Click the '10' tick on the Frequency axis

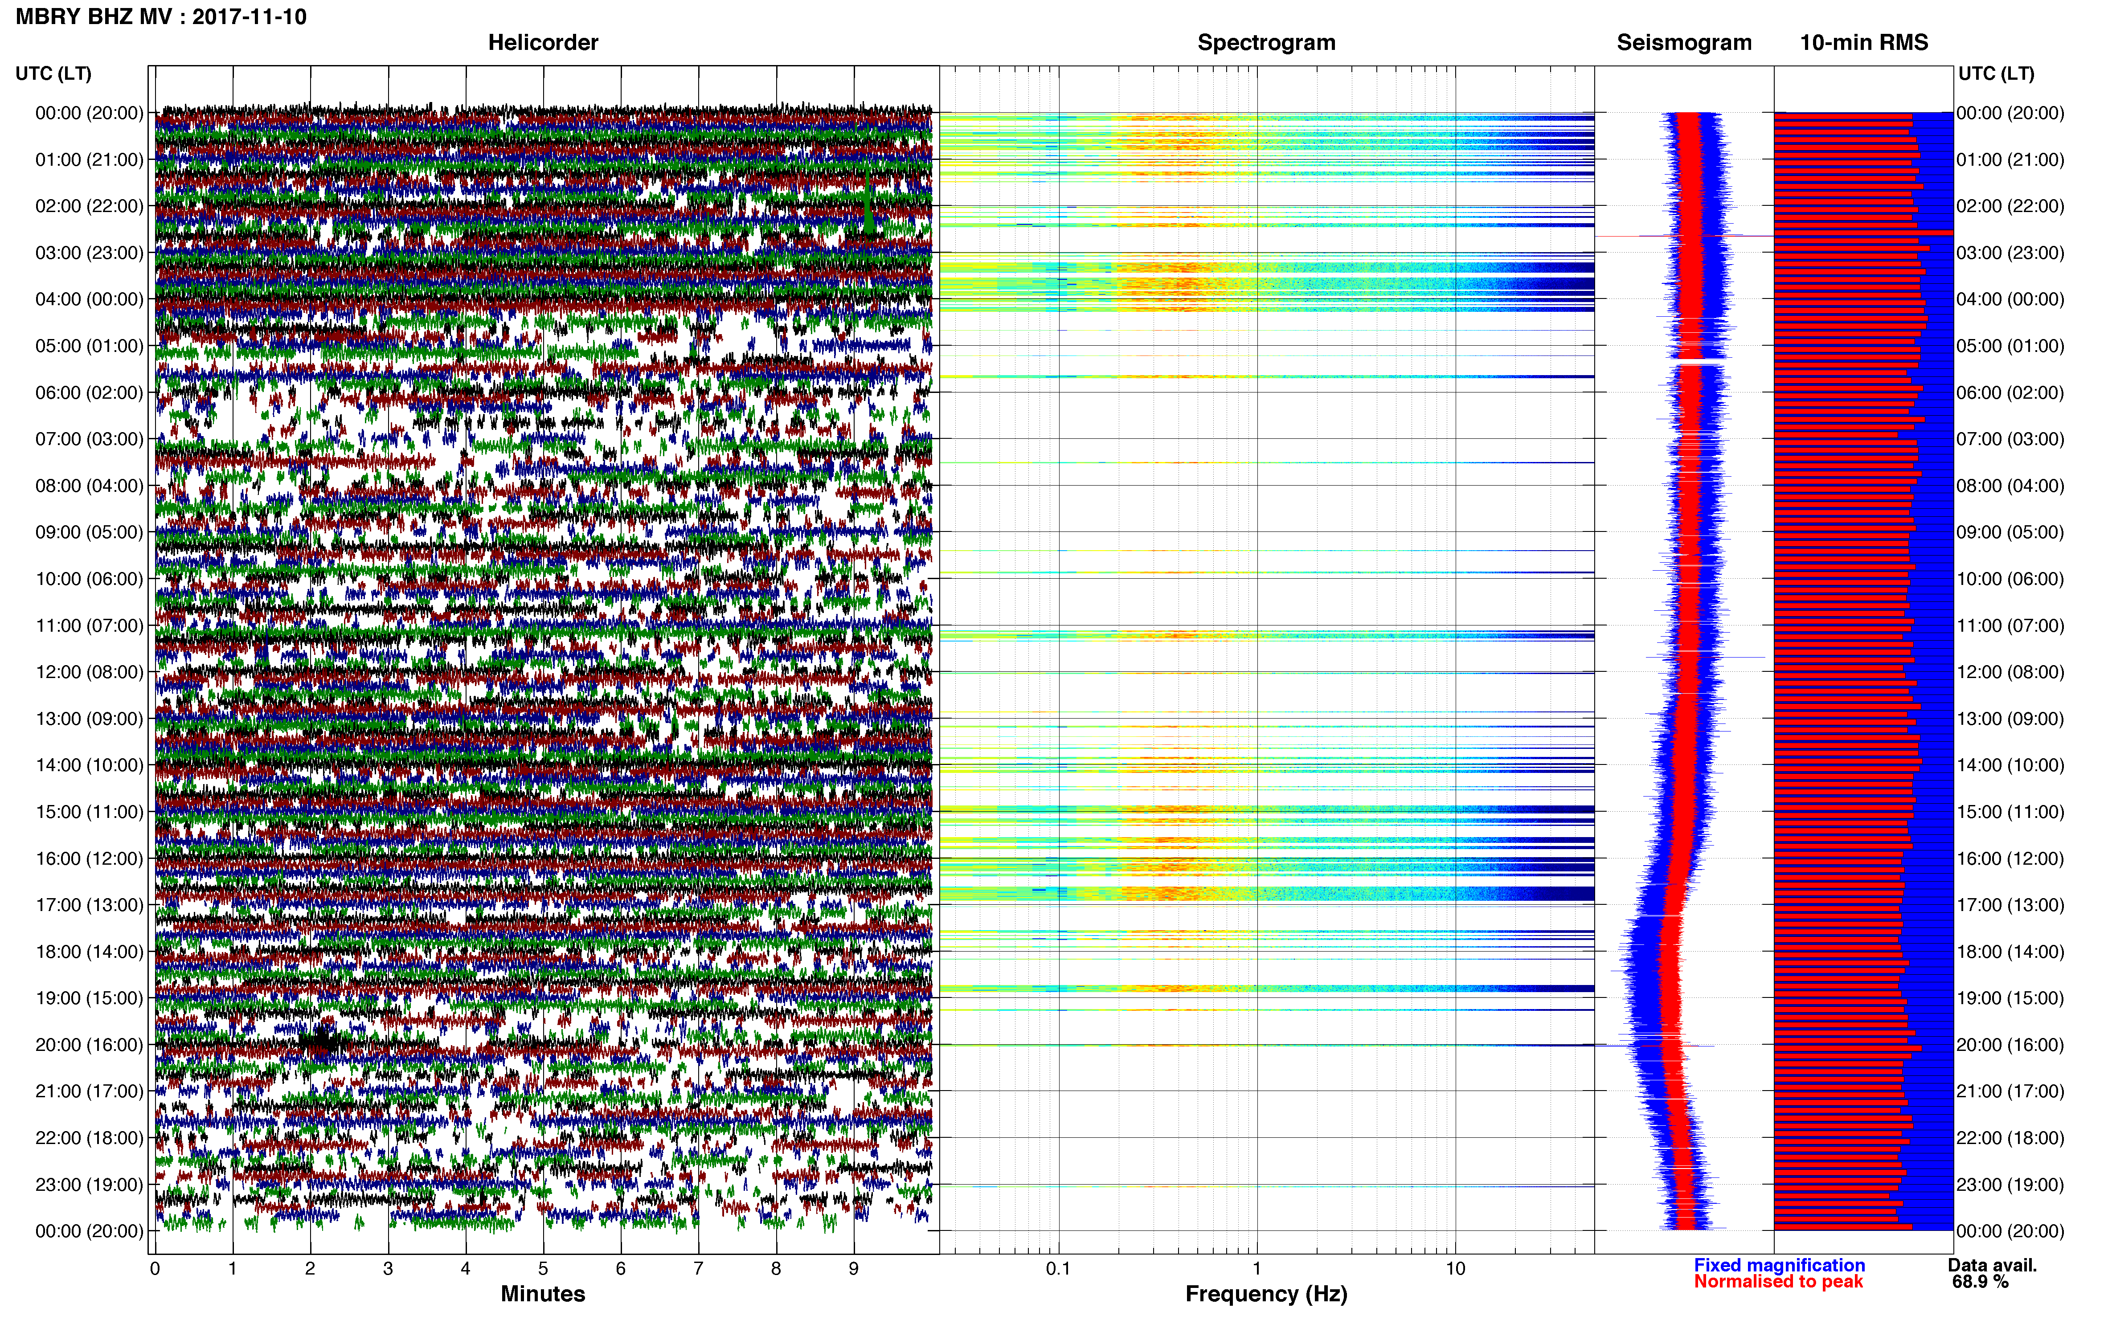coord(1455,1268)
